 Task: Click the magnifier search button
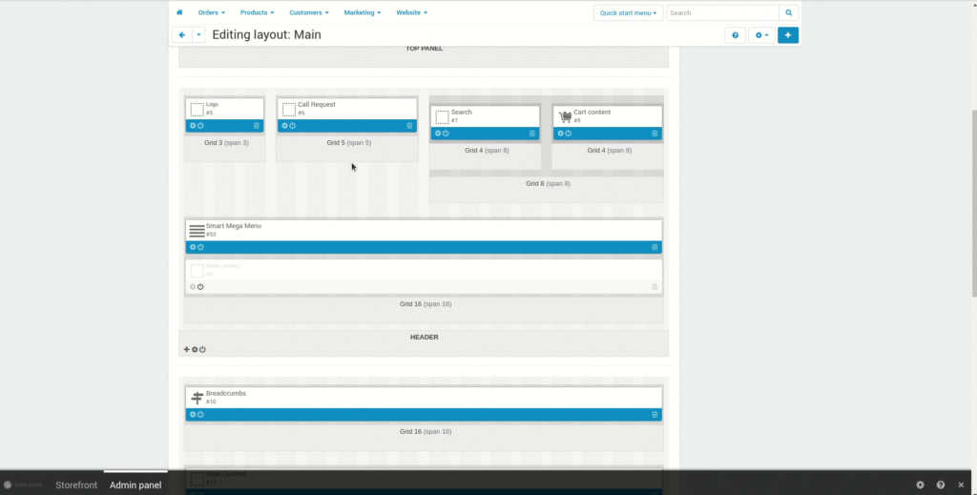[788, 13]
